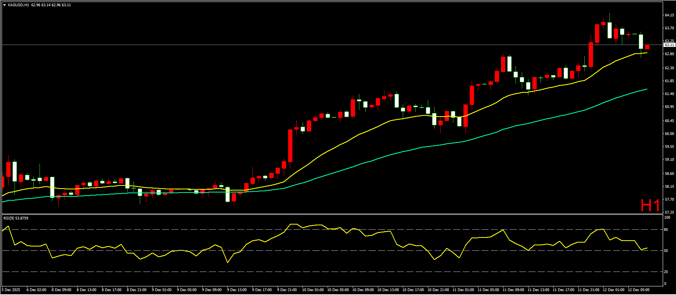Image resolution: width=676 pixels, height=295 pixels.
Task: Click the large red H1 timeframe label
Action: (650, 205)
